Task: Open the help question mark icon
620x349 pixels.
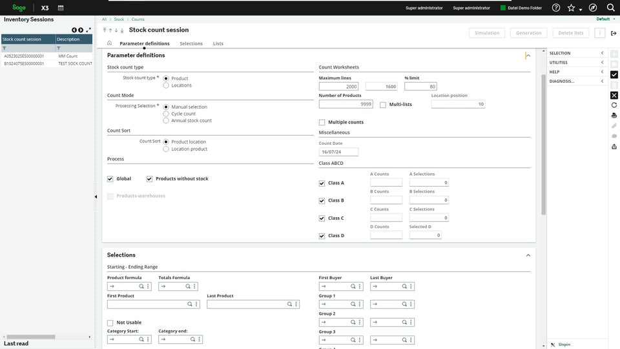Action: pos(556,8)
